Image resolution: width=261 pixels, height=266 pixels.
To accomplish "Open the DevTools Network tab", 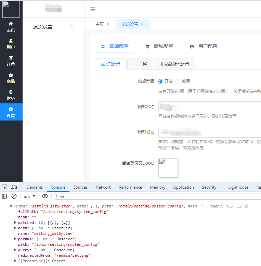I will [x=103, y=187].
